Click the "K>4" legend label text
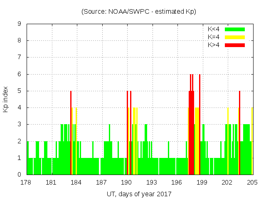This screenshot has height=200, width=266. pyautogui.click(x=214, y=45)
